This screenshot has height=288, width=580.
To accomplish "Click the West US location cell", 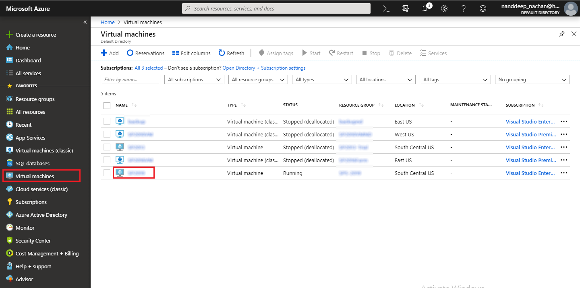I will 404,134.
